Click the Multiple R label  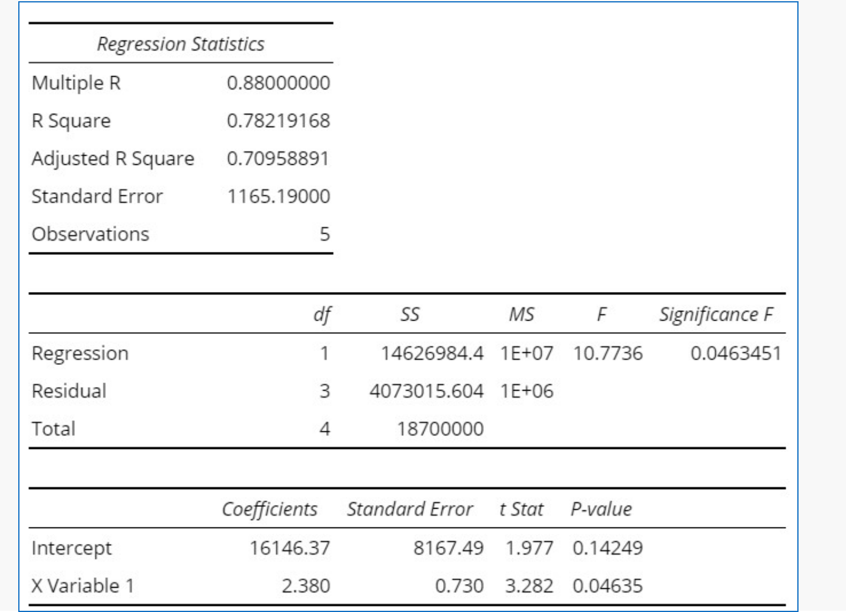tap(76, 82)
